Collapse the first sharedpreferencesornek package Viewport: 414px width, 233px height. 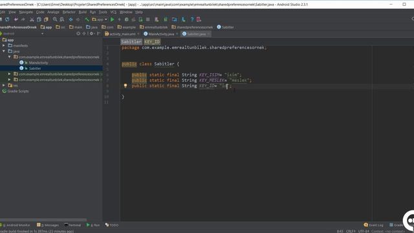point(9,57)
